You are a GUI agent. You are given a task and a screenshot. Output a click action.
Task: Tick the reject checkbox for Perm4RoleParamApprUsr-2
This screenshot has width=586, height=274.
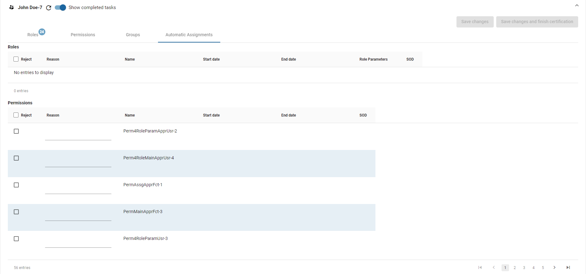click(16, 131)
